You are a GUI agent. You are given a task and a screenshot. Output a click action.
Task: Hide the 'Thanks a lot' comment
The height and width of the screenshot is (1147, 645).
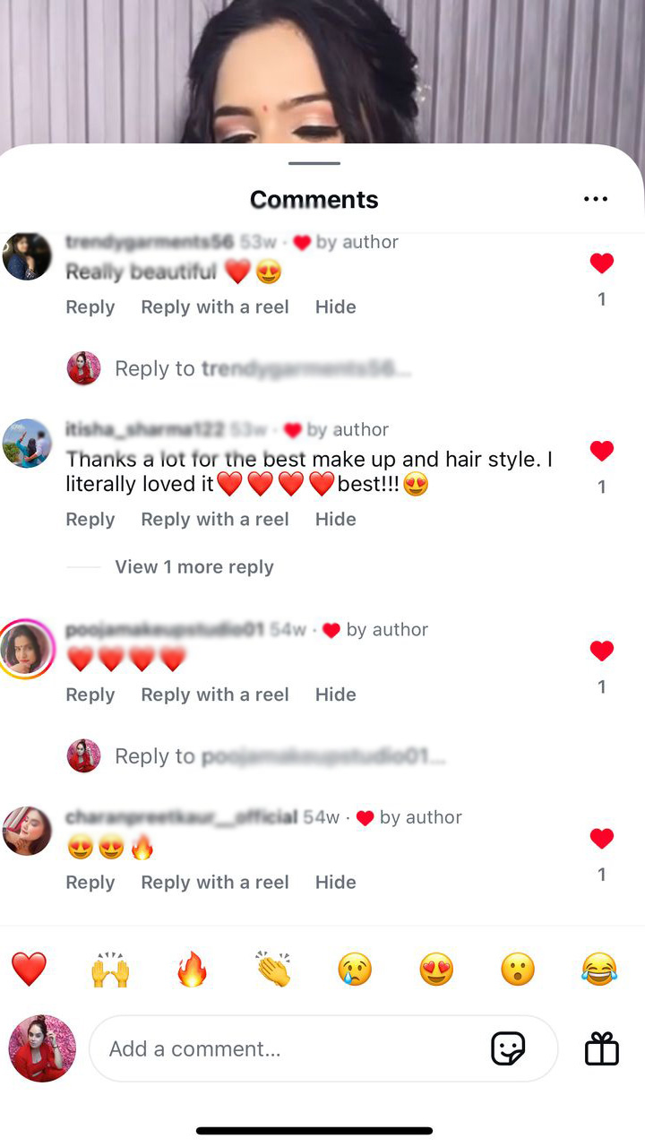click(x=336, y=520)
